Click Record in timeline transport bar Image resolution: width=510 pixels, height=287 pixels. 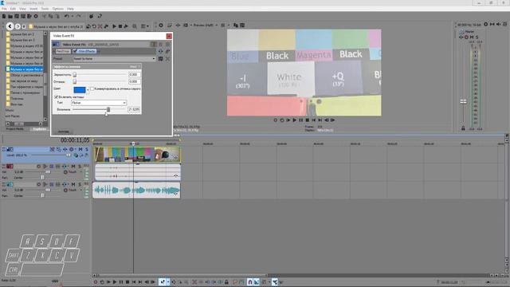(96, 282)
